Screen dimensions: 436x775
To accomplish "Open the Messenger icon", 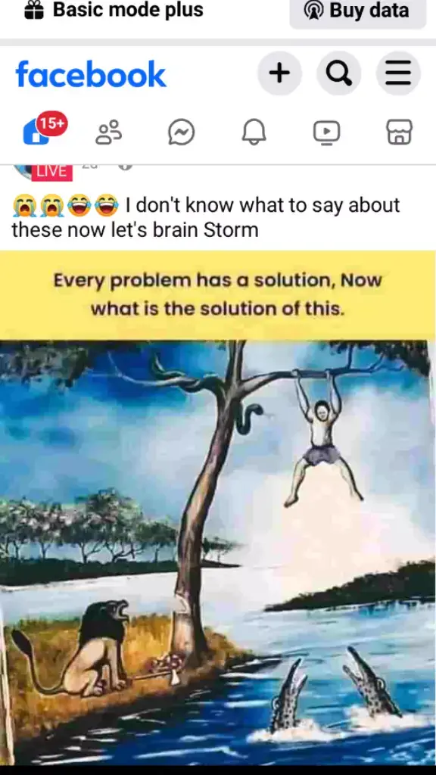I will pos(182,133).
